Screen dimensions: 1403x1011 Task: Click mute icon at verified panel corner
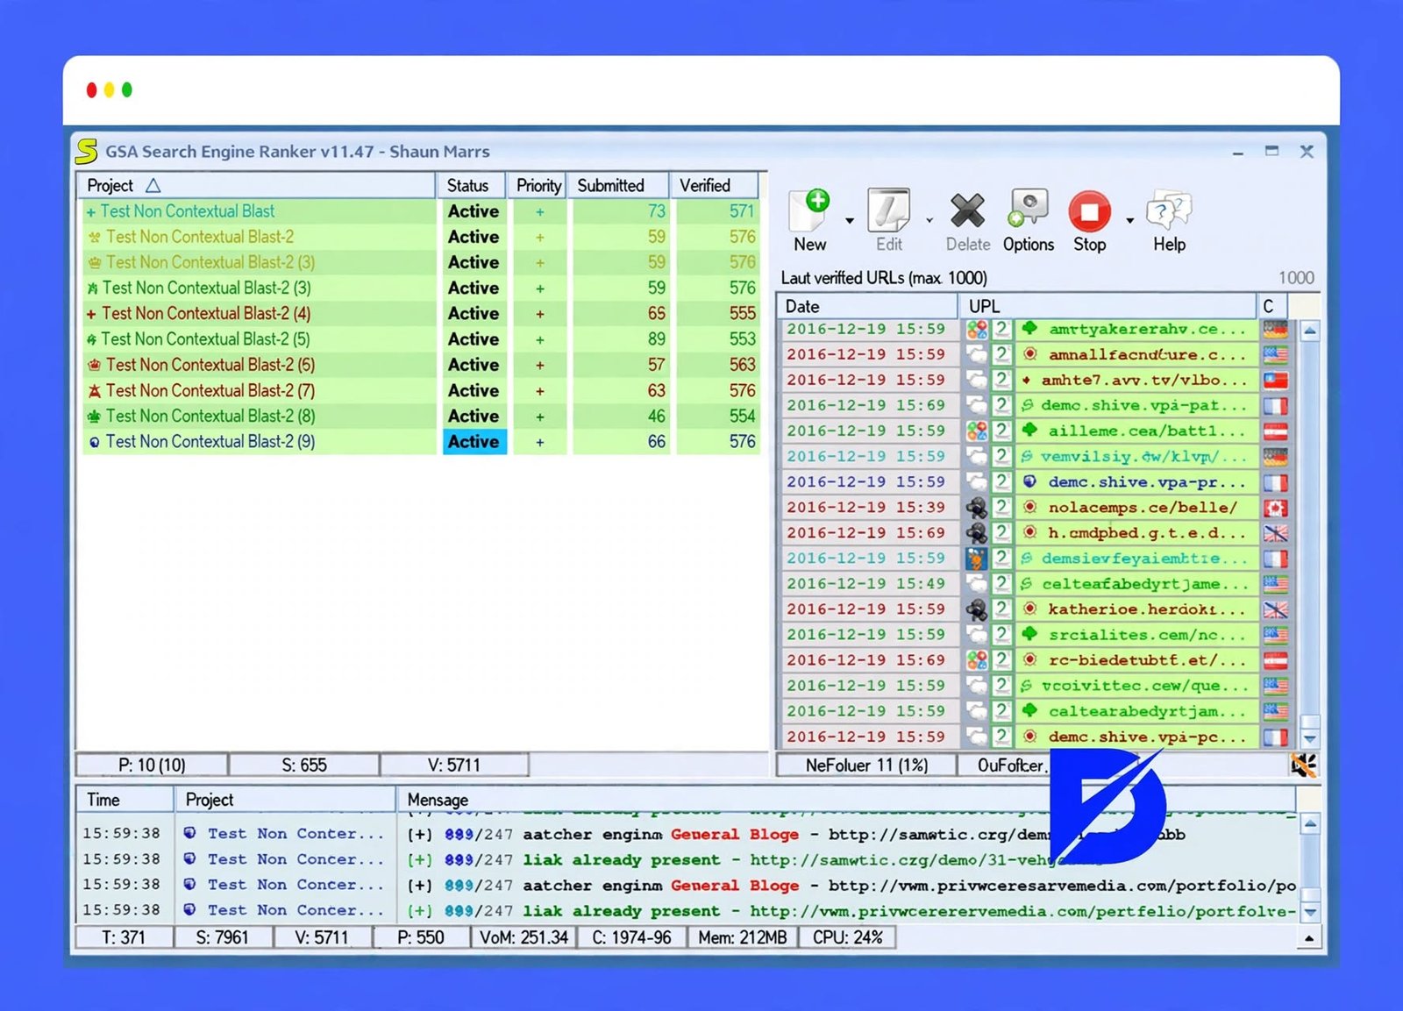point(1303,765)
